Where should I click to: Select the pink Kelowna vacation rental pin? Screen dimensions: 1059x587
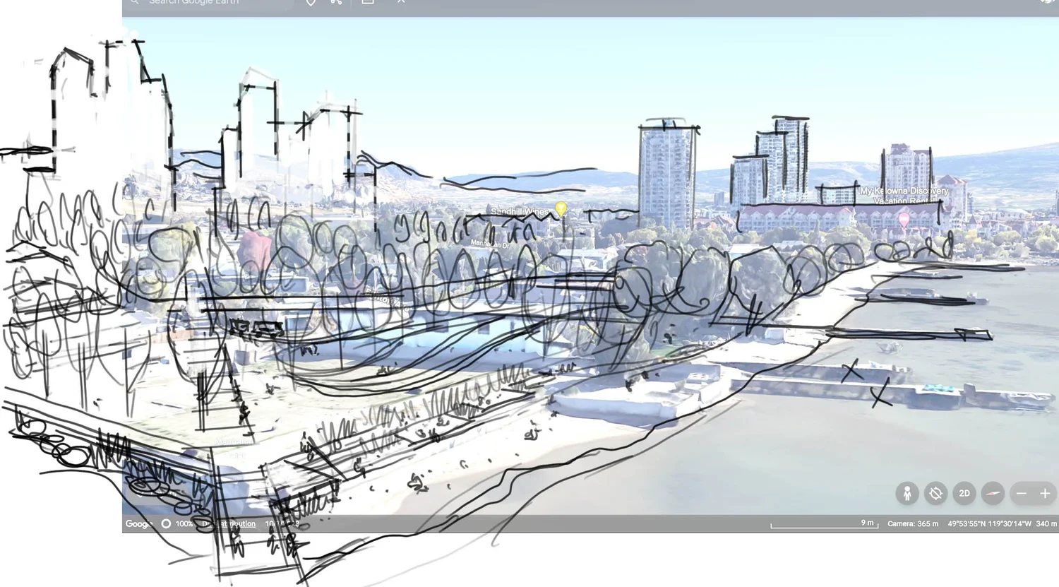tap(904, 220)
